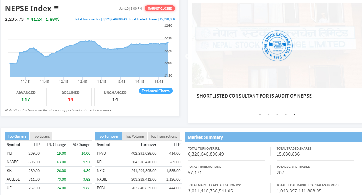
Task: Select the active fifth carousel dot
Action: click(x=294, y=114)
